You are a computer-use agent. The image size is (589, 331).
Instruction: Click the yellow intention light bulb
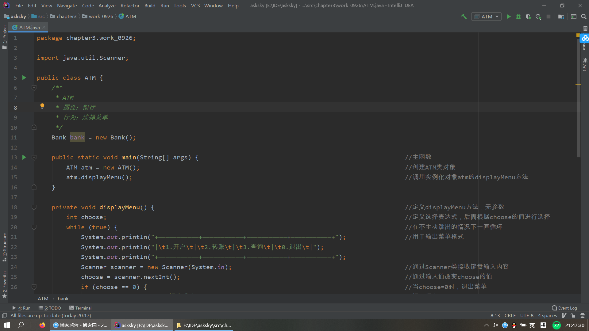[x=42, y=106]
